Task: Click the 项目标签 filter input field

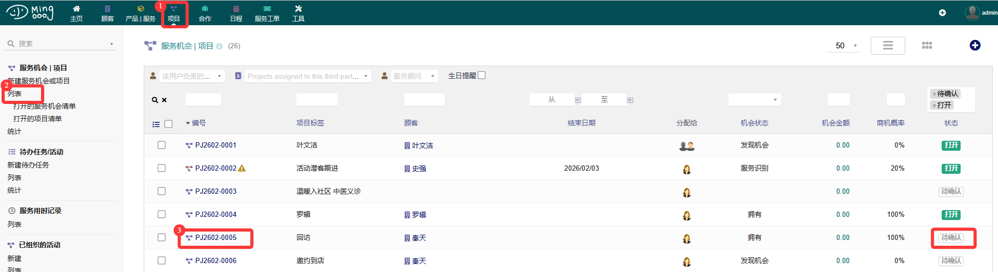Action: [316, 100]
